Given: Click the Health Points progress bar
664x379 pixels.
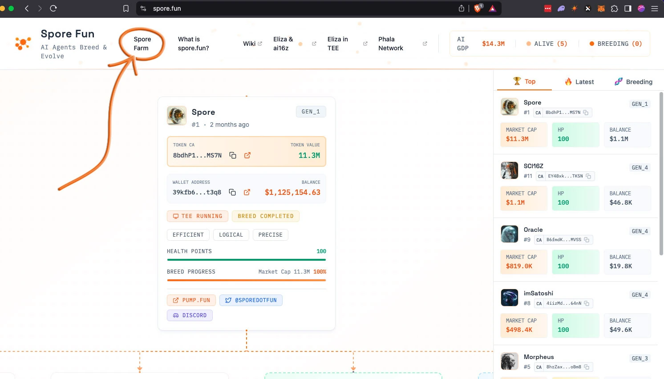Looking at the screenshot, I should (x=247, y=260).
